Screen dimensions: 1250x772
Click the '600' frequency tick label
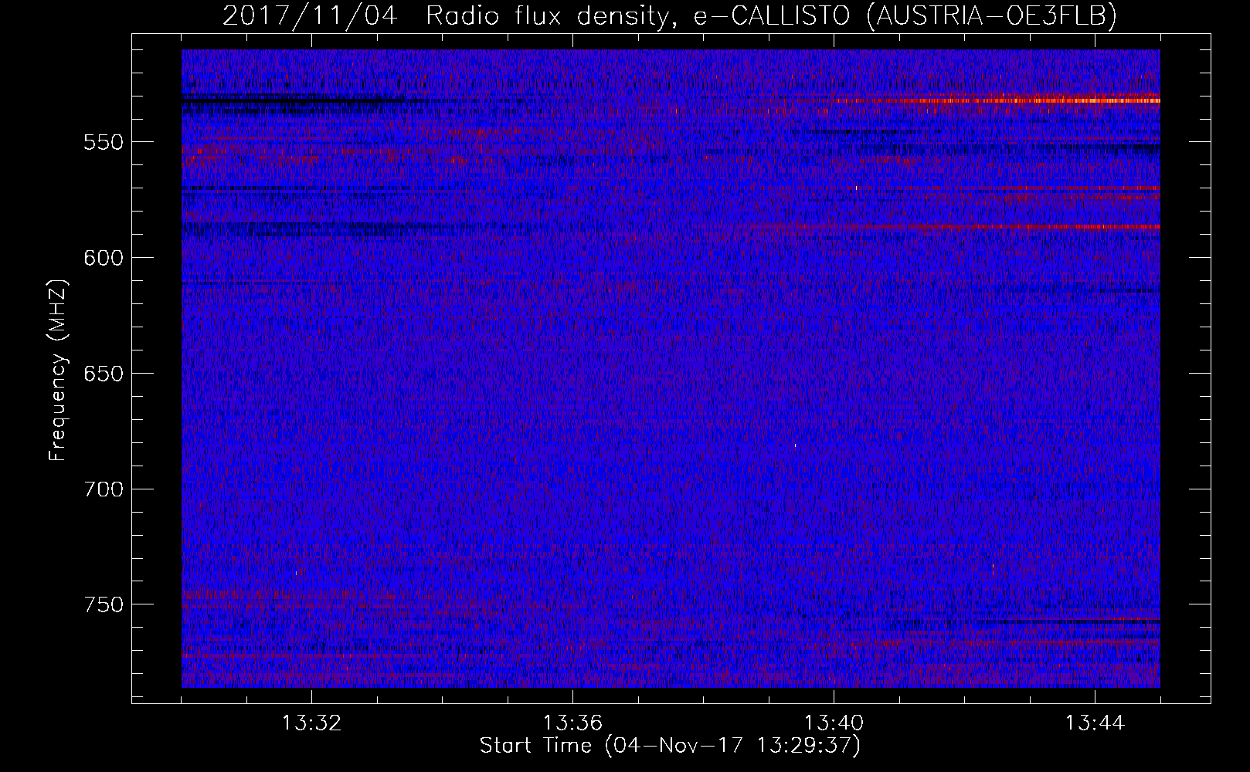tap(104, 258)
